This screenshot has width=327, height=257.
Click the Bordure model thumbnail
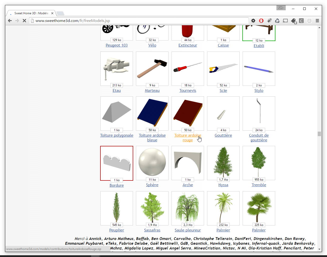[x=117, y=162]
